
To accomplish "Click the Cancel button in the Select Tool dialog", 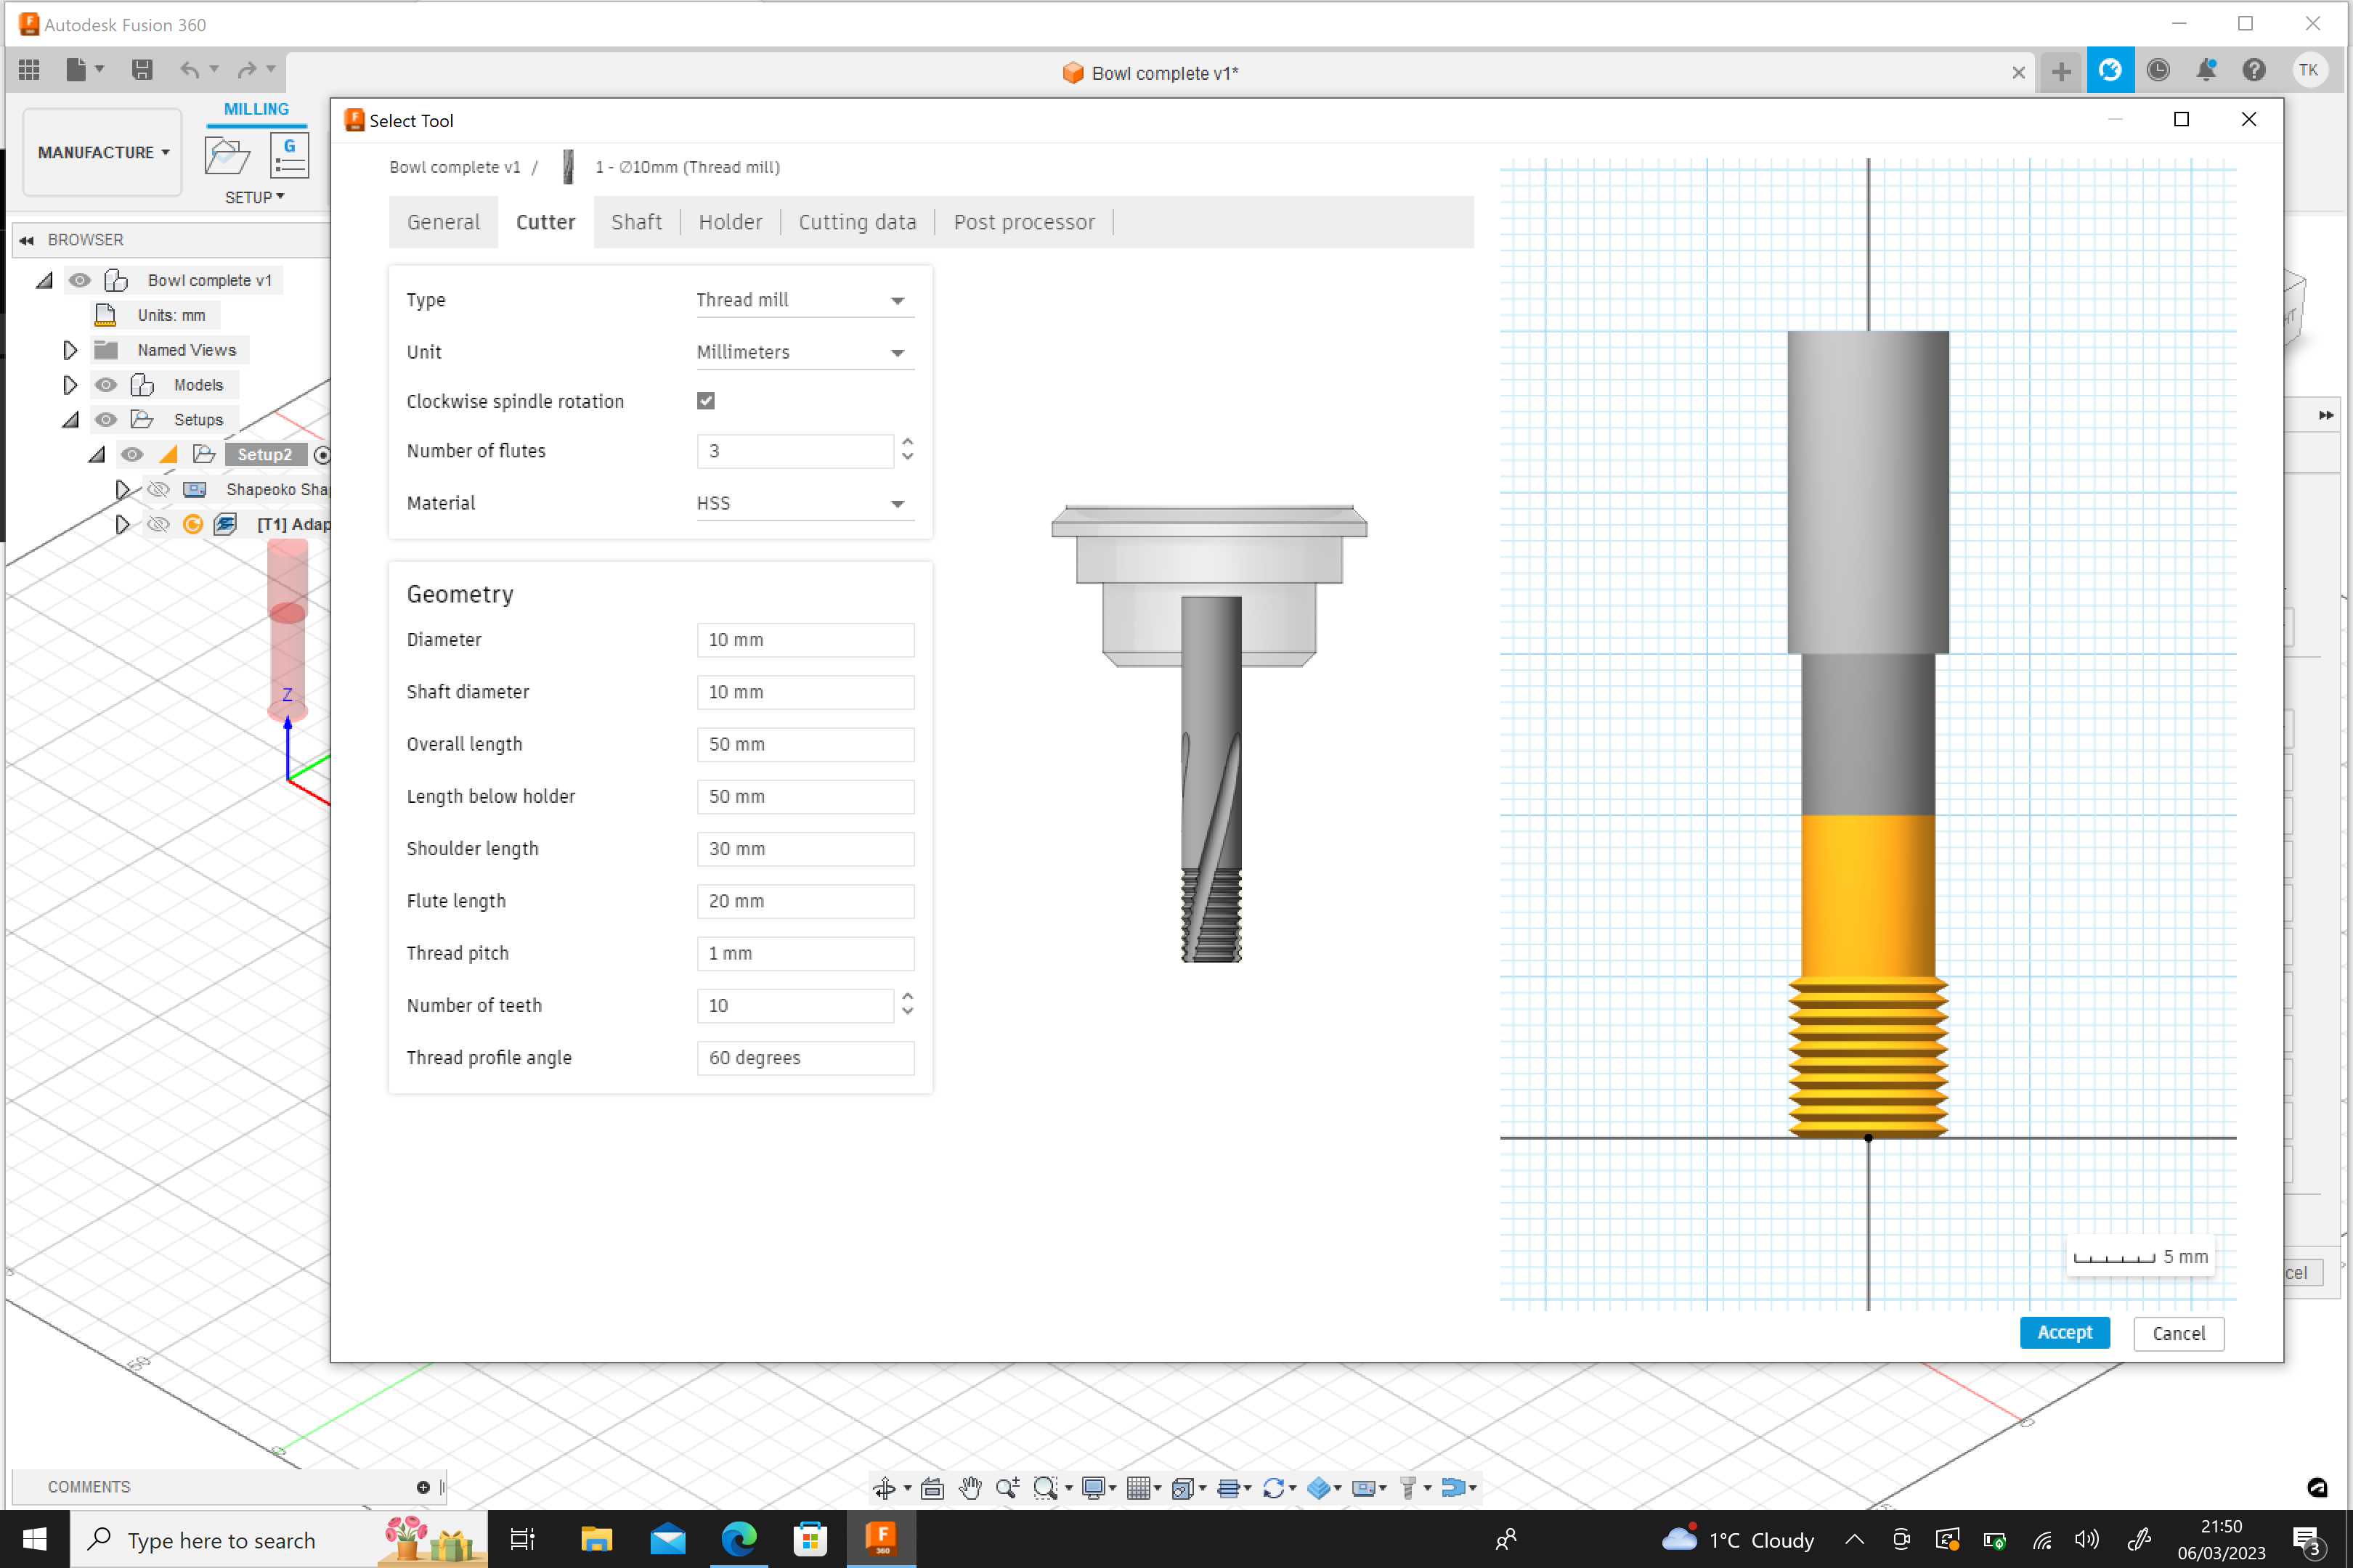I will [x=2178, y=1333].
